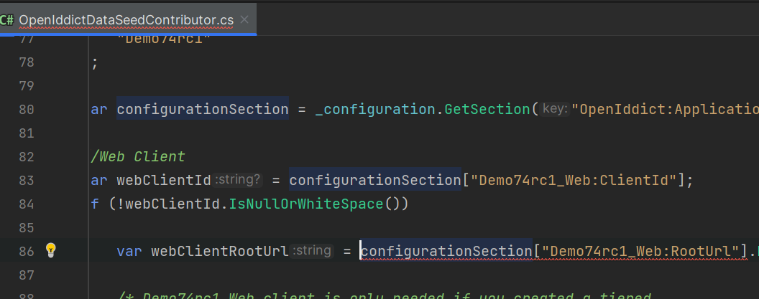Select the OpenIddictDataSeedContributor.cs tab
759x299 pixels.
(x=126, y=20)
